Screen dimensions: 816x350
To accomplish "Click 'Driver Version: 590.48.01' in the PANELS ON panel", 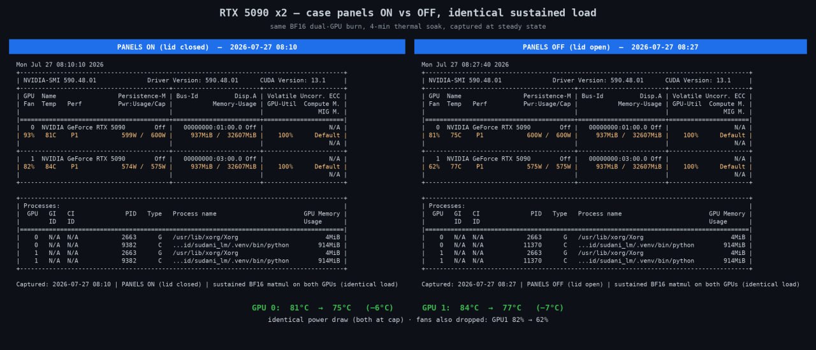I will pos(193,80).
